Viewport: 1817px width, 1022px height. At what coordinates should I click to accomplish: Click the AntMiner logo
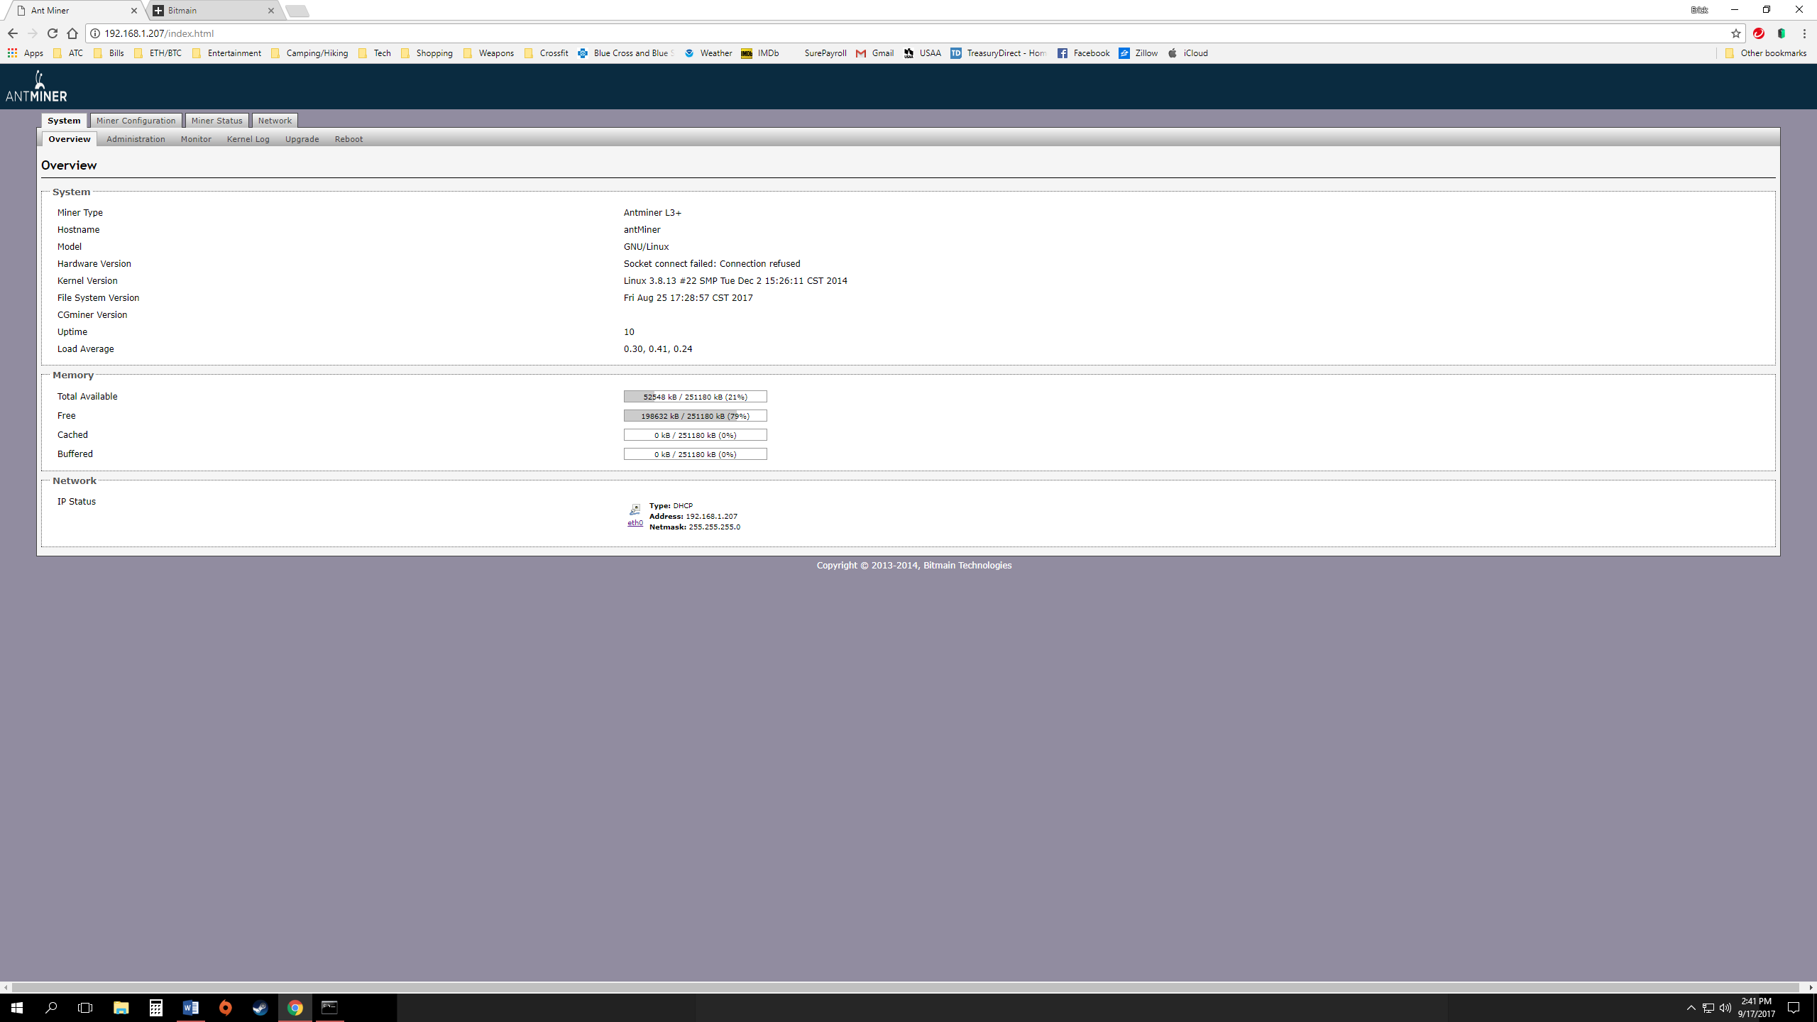pyautogui.click(x=36, y=86)
